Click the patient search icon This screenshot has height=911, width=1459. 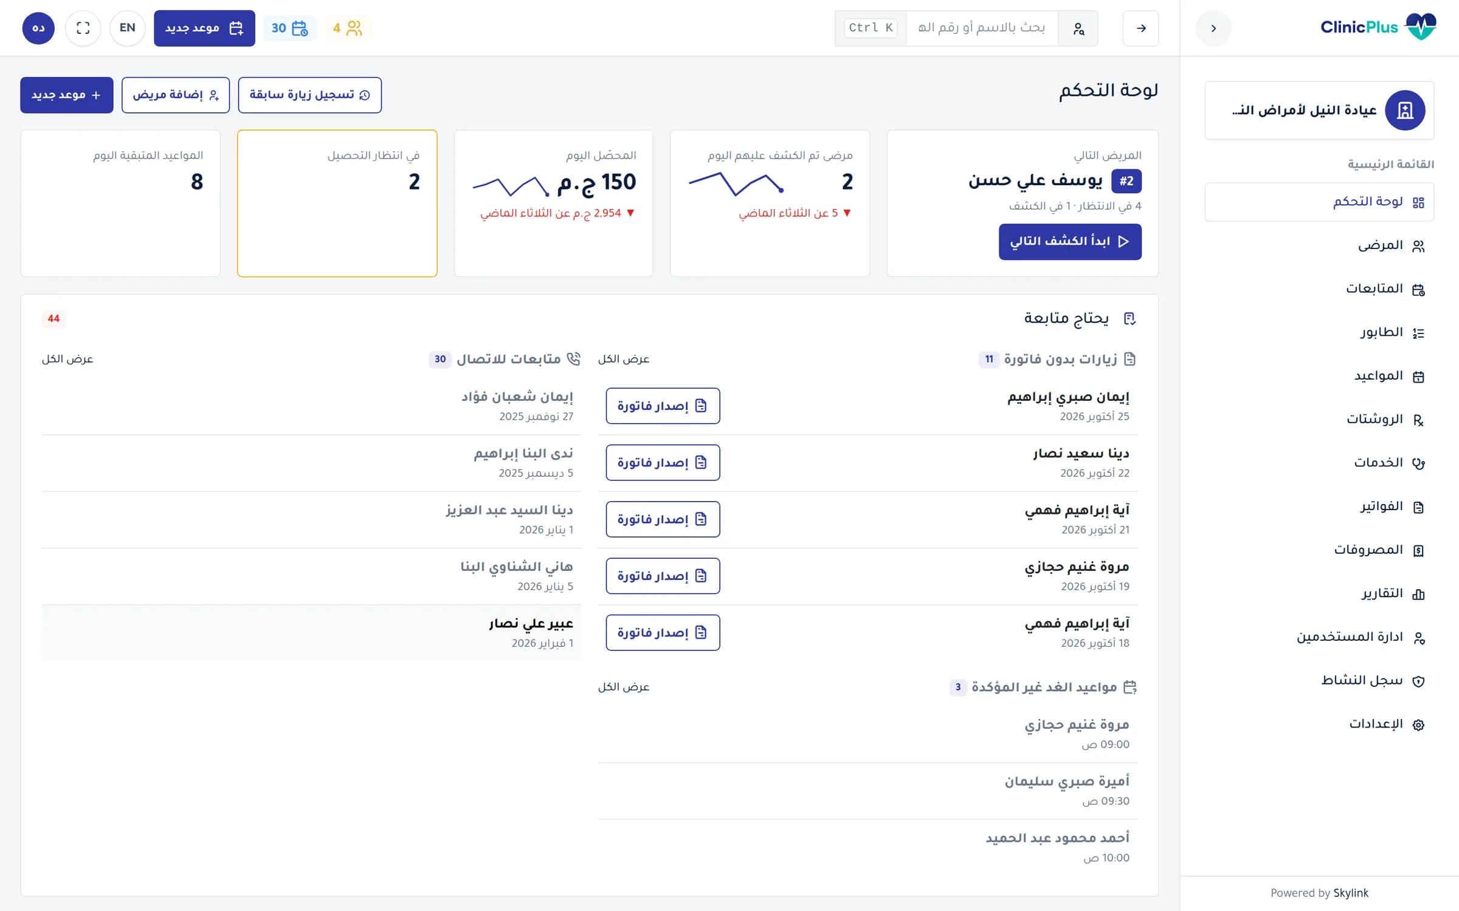click(x=1078, y=28)
